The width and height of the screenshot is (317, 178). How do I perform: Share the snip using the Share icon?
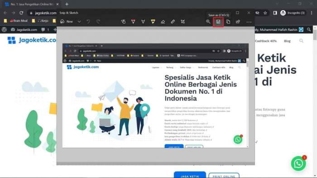tap(238, 21)
